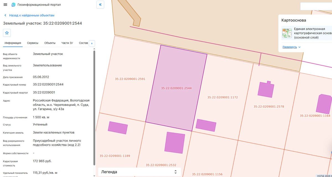Image resolution: width=332 pixels, height=177 pixels.
Task: Expand the Легенда panel
Action: [x=139, y=172]
